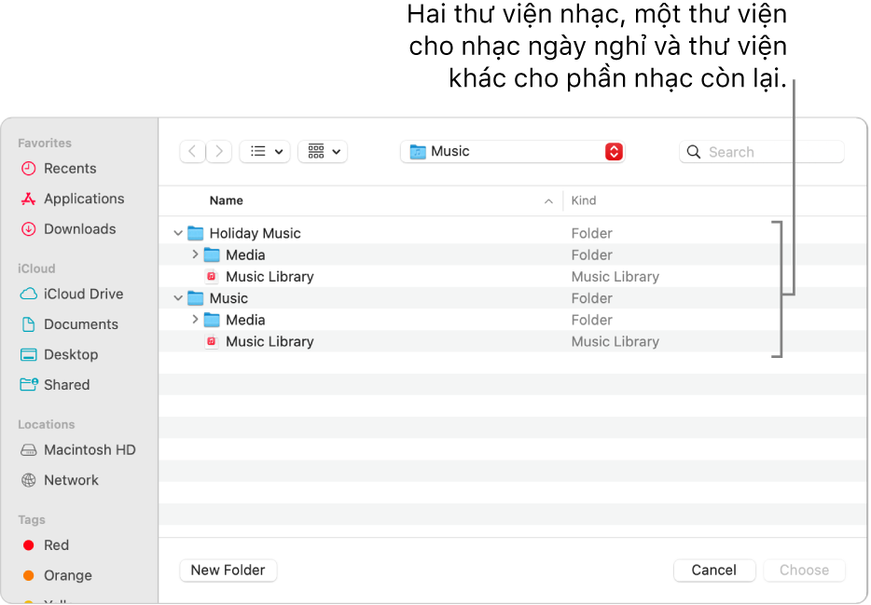Open Applications in the sidebar
871x605 pixels.
[x=72, y=199]
